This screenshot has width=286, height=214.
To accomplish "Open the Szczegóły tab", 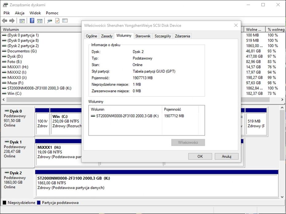I will click(x=163, y=36).
